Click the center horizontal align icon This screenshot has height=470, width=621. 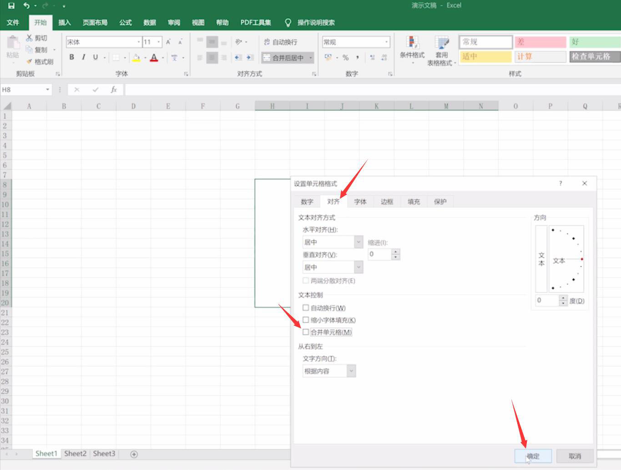tap(212, 57)
